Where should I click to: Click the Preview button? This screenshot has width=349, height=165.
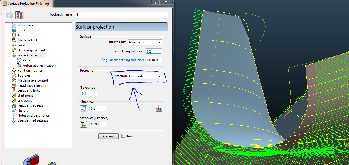[108, 136]
